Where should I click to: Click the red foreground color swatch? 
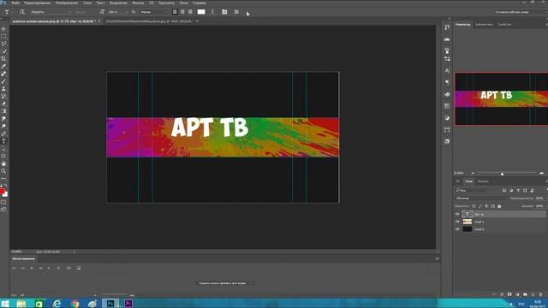point(2,192)
